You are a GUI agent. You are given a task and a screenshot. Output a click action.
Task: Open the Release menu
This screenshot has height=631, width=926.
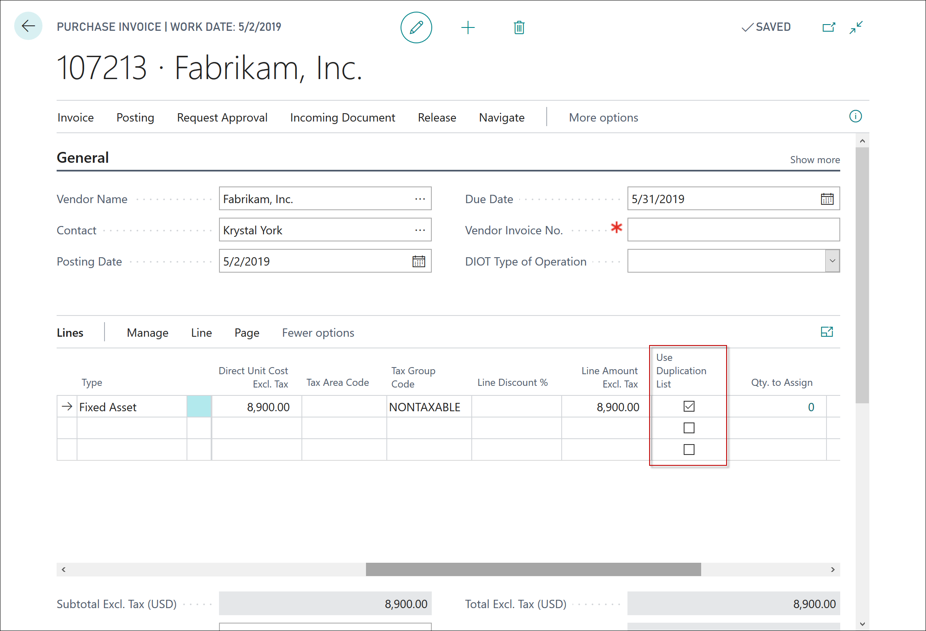pyautogui.click(x=437, y=118)
